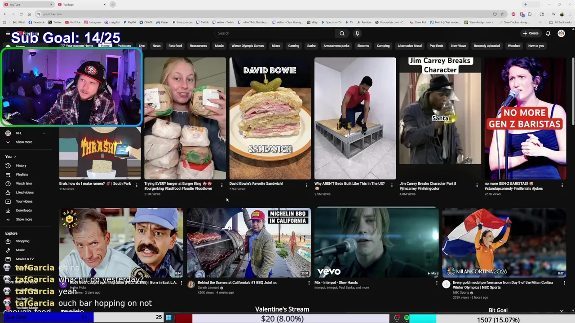
Task: Activate the voice search microphone
Action: 357,33
